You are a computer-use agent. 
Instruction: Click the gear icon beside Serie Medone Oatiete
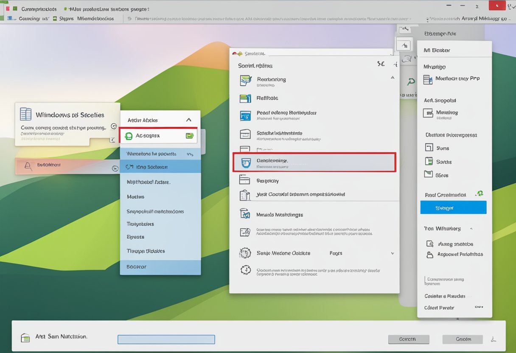click(245, 253)
